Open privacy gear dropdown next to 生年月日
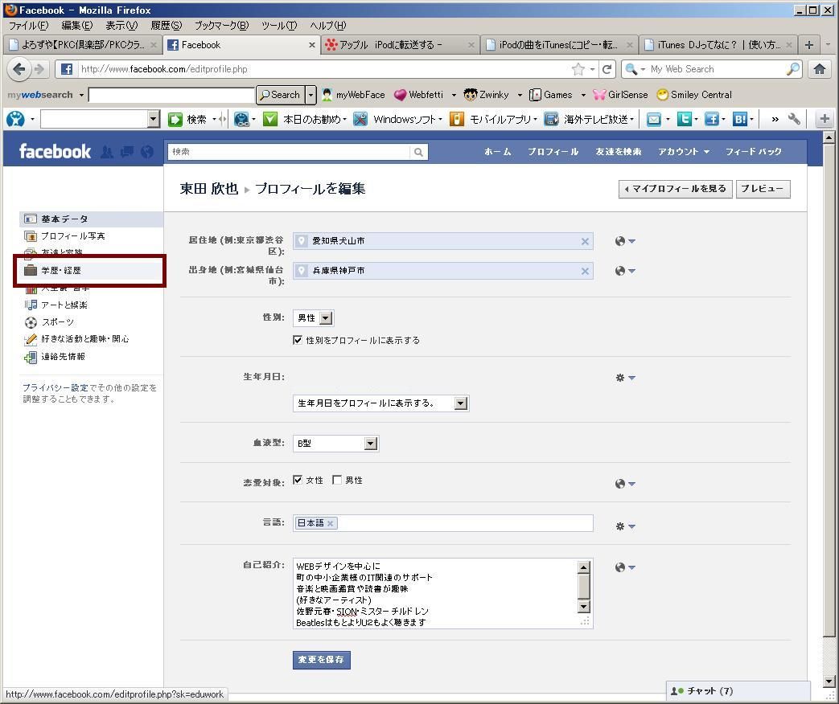 [625, 378]
